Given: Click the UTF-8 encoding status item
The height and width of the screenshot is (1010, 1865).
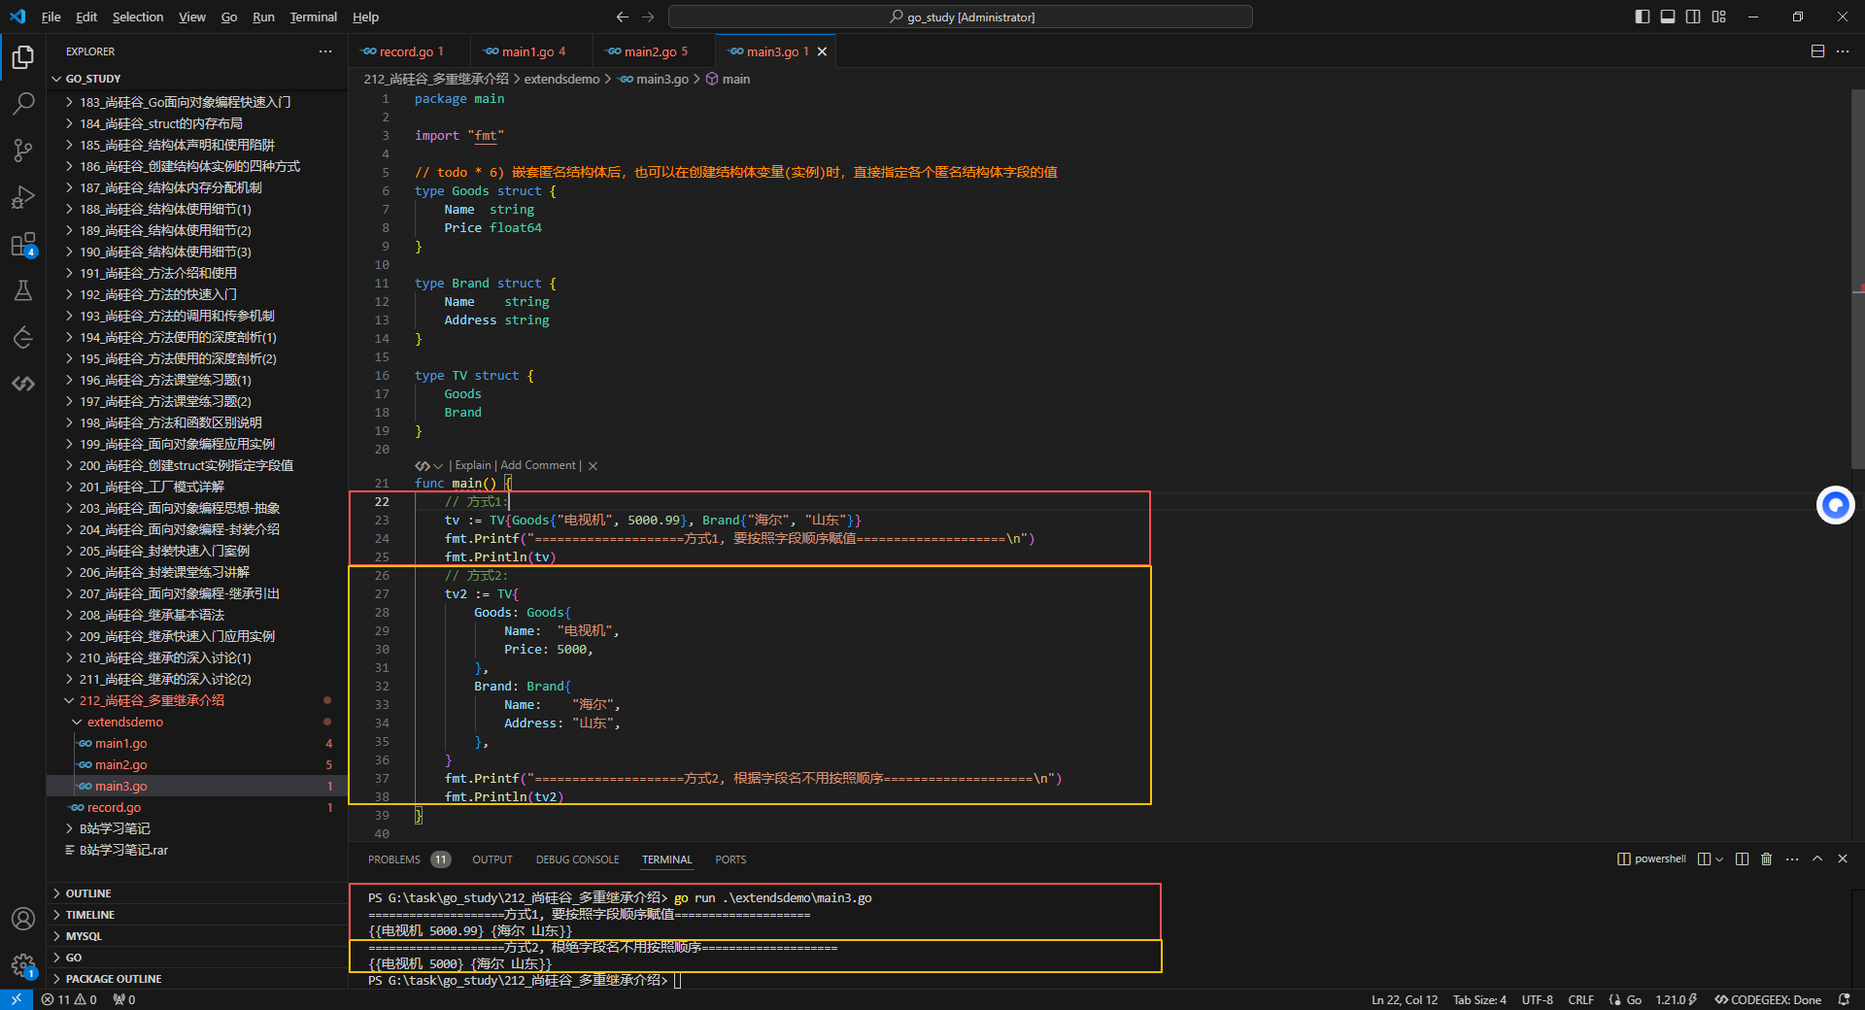Looking at the screenshot, I should pos(1537,1000).
